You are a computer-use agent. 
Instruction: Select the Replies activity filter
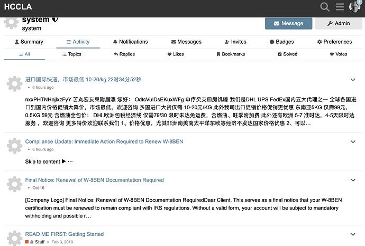pyautogui.click(x=124, y=54)
